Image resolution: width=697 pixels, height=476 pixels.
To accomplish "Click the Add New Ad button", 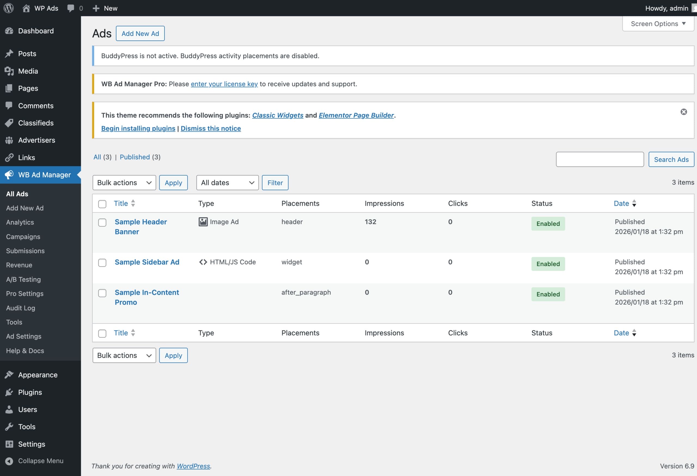I will click(x=140, y=33).
